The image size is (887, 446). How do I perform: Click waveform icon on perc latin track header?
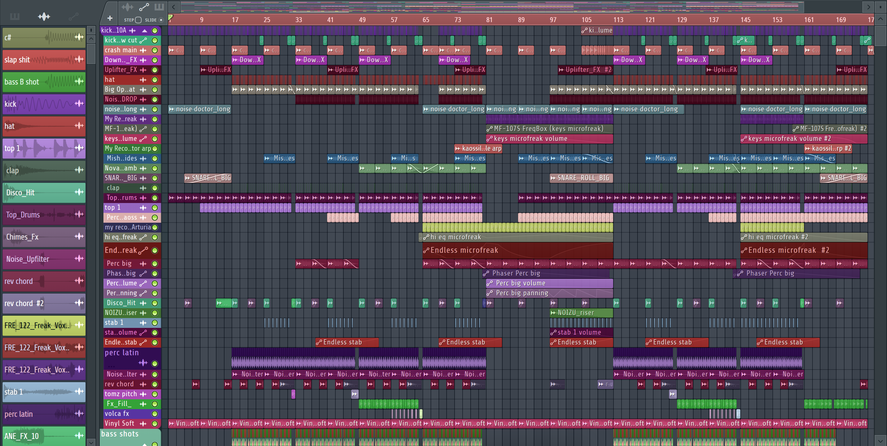tap(143, 362)
